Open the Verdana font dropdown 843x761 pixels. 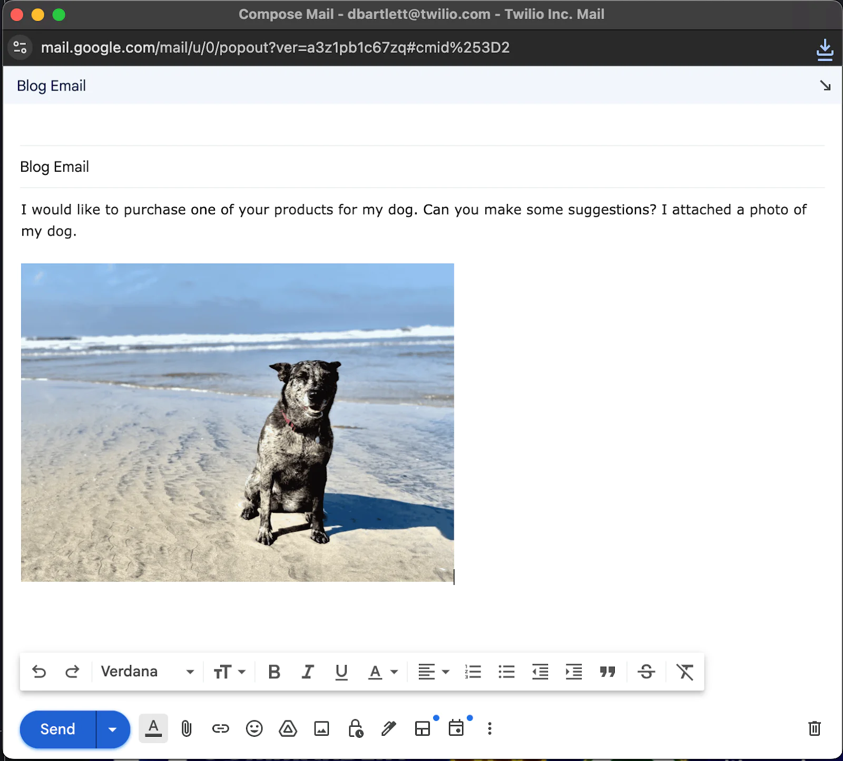(146, 671)
